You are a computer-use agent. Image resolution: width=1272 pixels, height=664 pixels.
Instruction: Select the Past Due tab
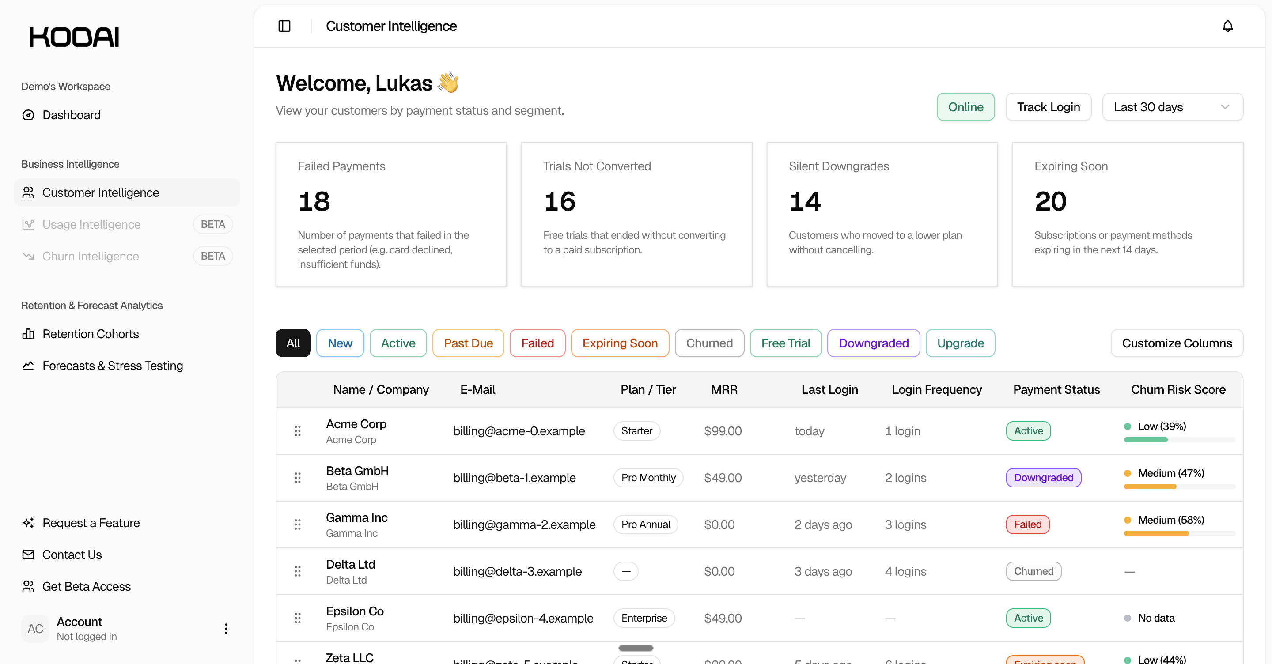pos(468,343)
